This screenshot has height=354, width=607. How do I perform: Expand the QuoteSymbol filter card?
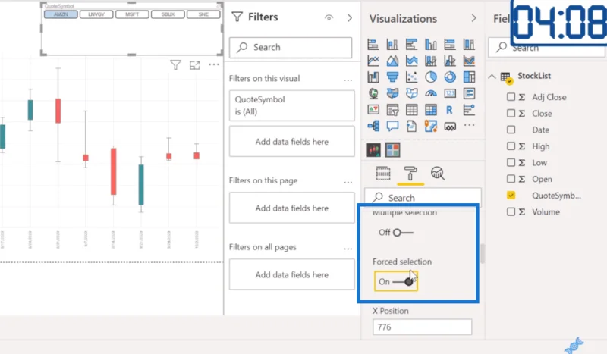[292, 105]
